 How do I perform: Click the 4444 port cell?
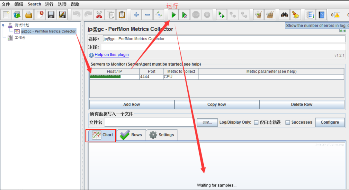pyautogui.click(x=151, y=77)
